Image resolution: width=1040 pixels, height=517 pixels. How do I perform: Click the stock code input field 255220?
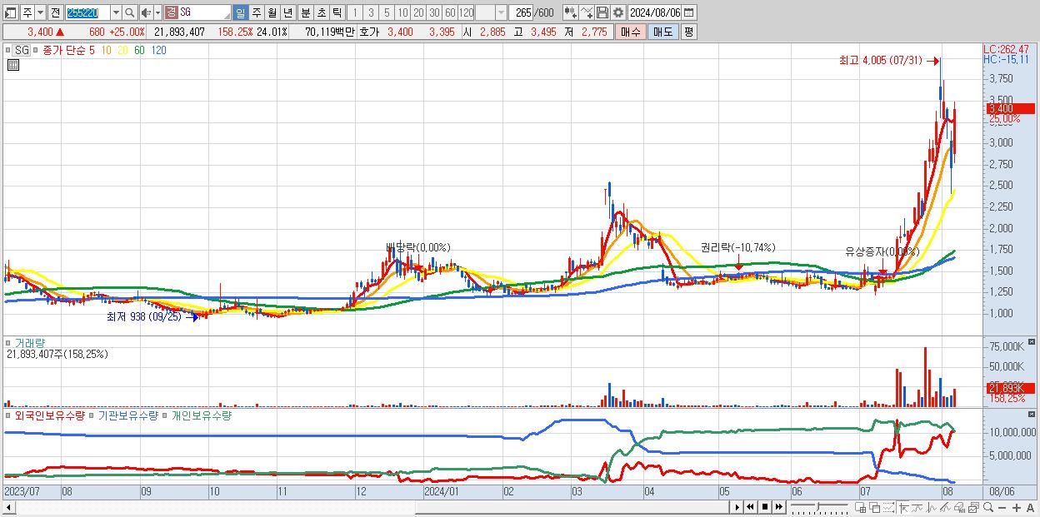[x=87, y=12]
